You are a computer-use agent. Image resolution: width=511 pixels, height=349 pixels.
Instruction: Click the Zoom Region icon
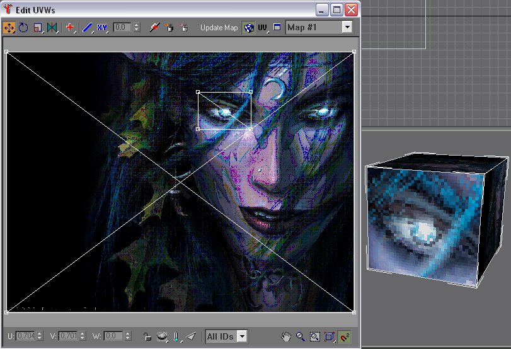[314, 336]
